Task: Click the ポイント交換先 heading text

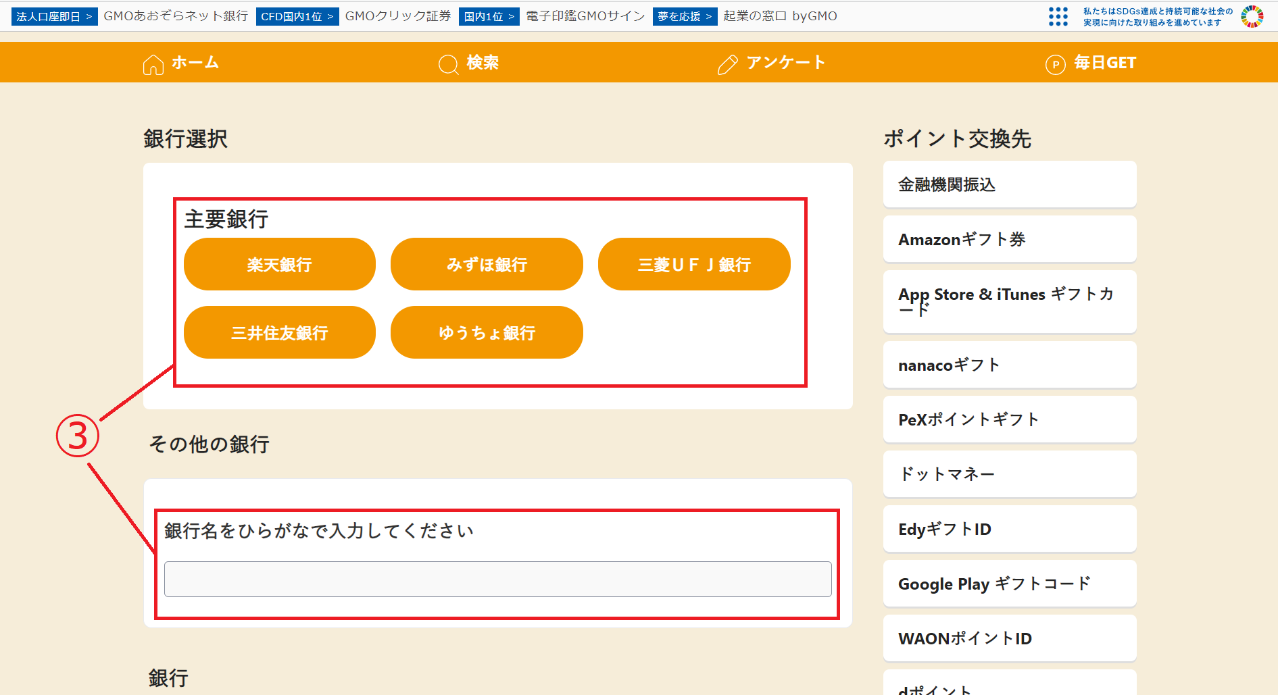Action: click(x=957, y=138)
